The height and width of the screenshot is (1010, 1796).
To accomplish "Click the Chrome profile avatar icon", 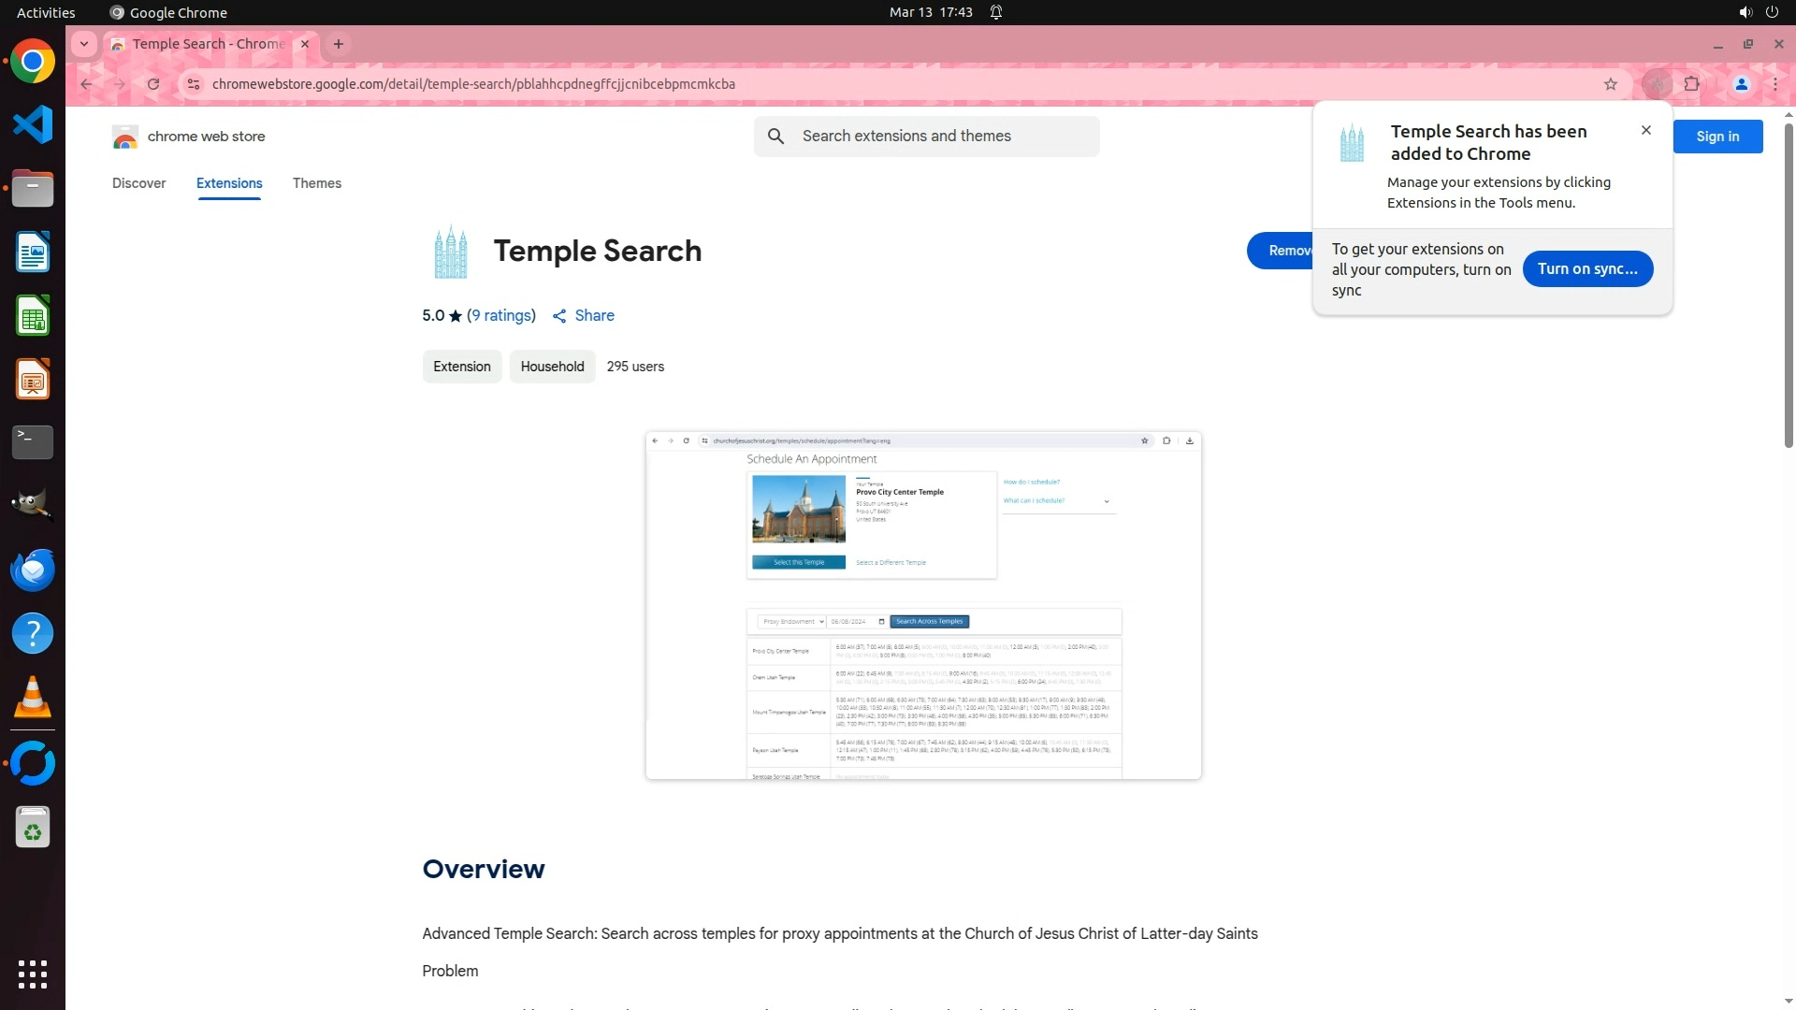I will [x=1741, y=84].
